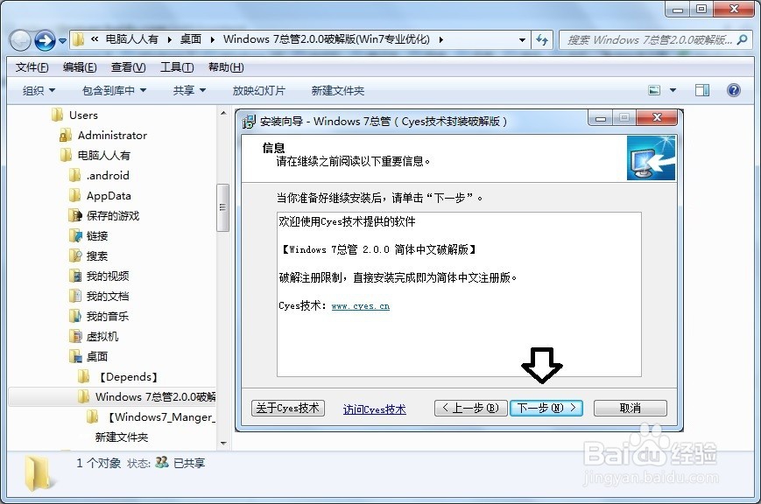761x504 pixels.
Task: Click the Explorer Forward navigation arrow
Action: coord(46,40)
